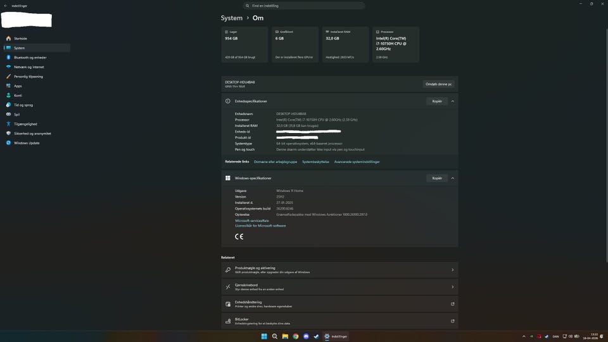608x342 pixels.
Task: Click the Tid og sprog globe icon
Action: (x=8, y=104)
